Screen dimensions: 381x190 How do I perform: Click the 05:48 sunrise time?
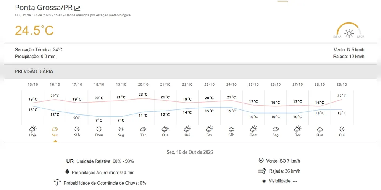click(337, 37)
